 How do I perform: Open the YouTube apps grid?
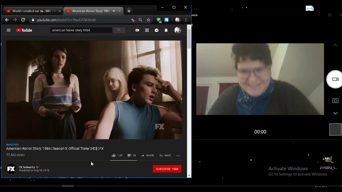tap(147, 30)
